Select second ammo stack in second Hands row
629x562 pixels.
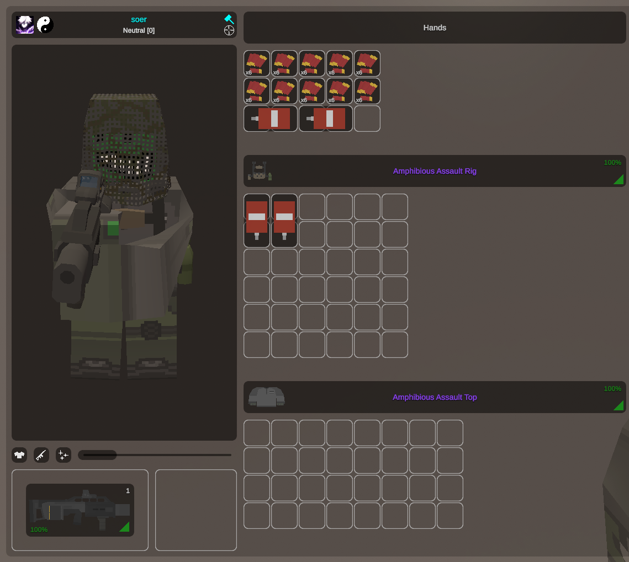pos(284,91)
